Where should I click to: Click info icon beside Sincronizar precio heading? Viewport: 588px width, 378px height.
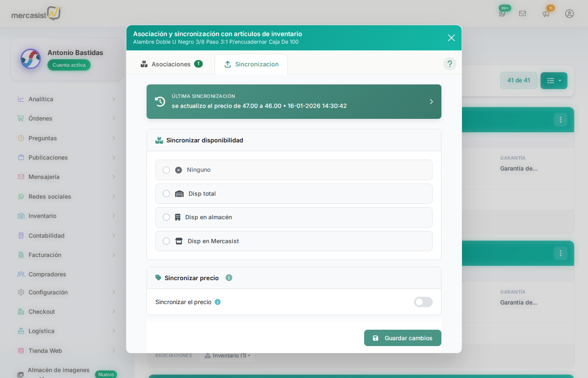pyautogui.click(x=229, y=278)
